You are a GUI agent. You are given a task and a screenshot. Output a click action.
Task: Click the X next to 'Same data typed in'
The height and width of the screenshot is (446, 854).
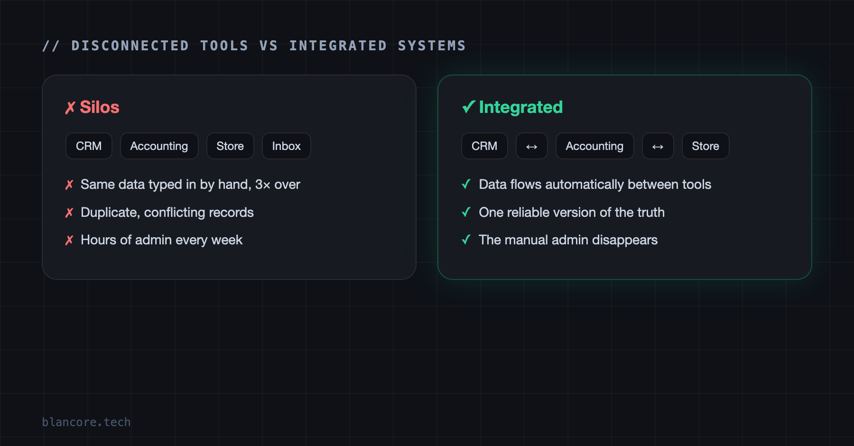pyautogui.click(x=69, y=185)
